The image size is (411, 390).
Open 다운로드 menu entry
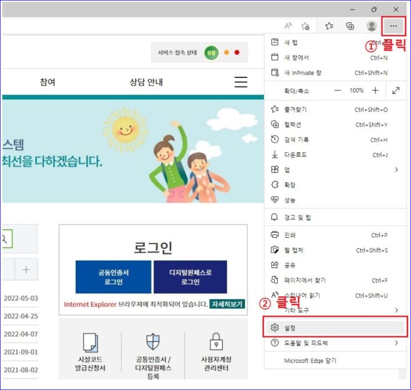click(x=335, y=155)
